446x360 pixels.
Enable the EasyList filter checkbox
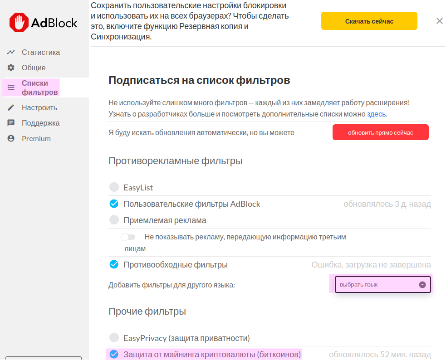point(114,187)
